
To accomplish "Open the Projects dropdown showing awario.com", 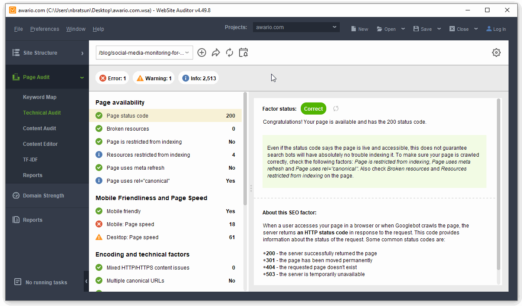I will click(296, 27).
